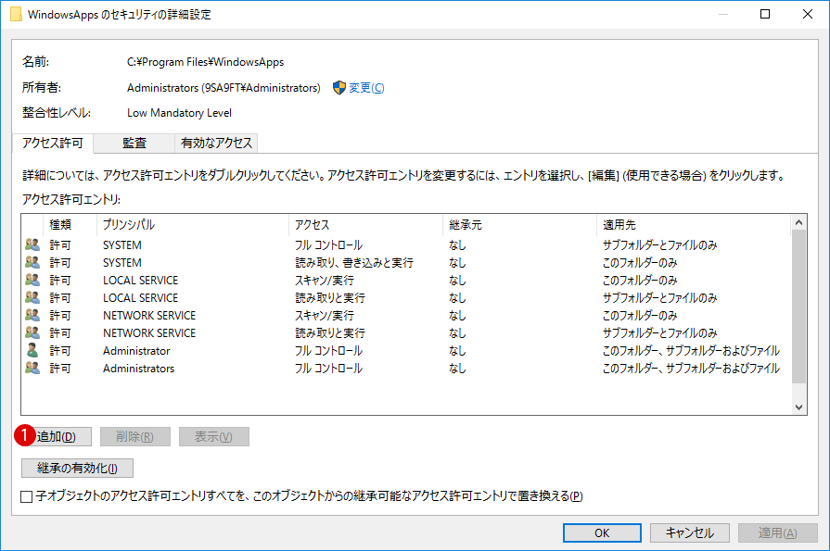
Task: Click the icon of the LOCAL SERVICE スキャン/実行 row
Action: [32, 280]
